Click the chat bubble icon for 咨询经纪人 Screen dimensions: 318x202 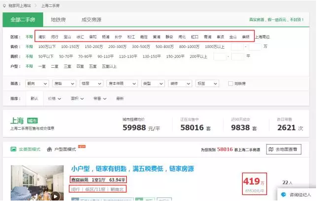click(283, 195)
